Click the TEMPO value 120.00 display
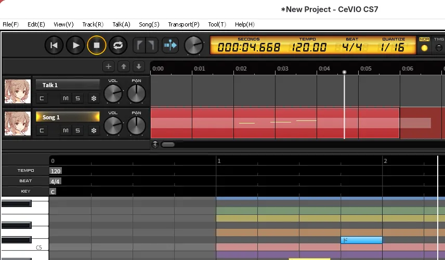The width and height of the screenshot is (445, 260). (x=309, y=47)
